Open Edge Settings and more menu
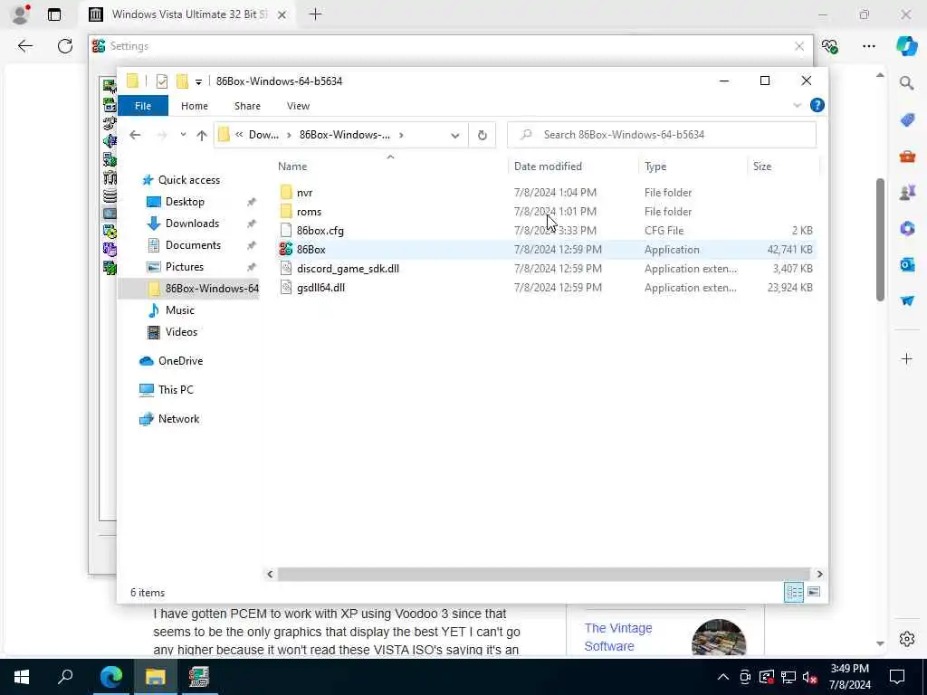The image size is (927, 695). tap(868, 46)
